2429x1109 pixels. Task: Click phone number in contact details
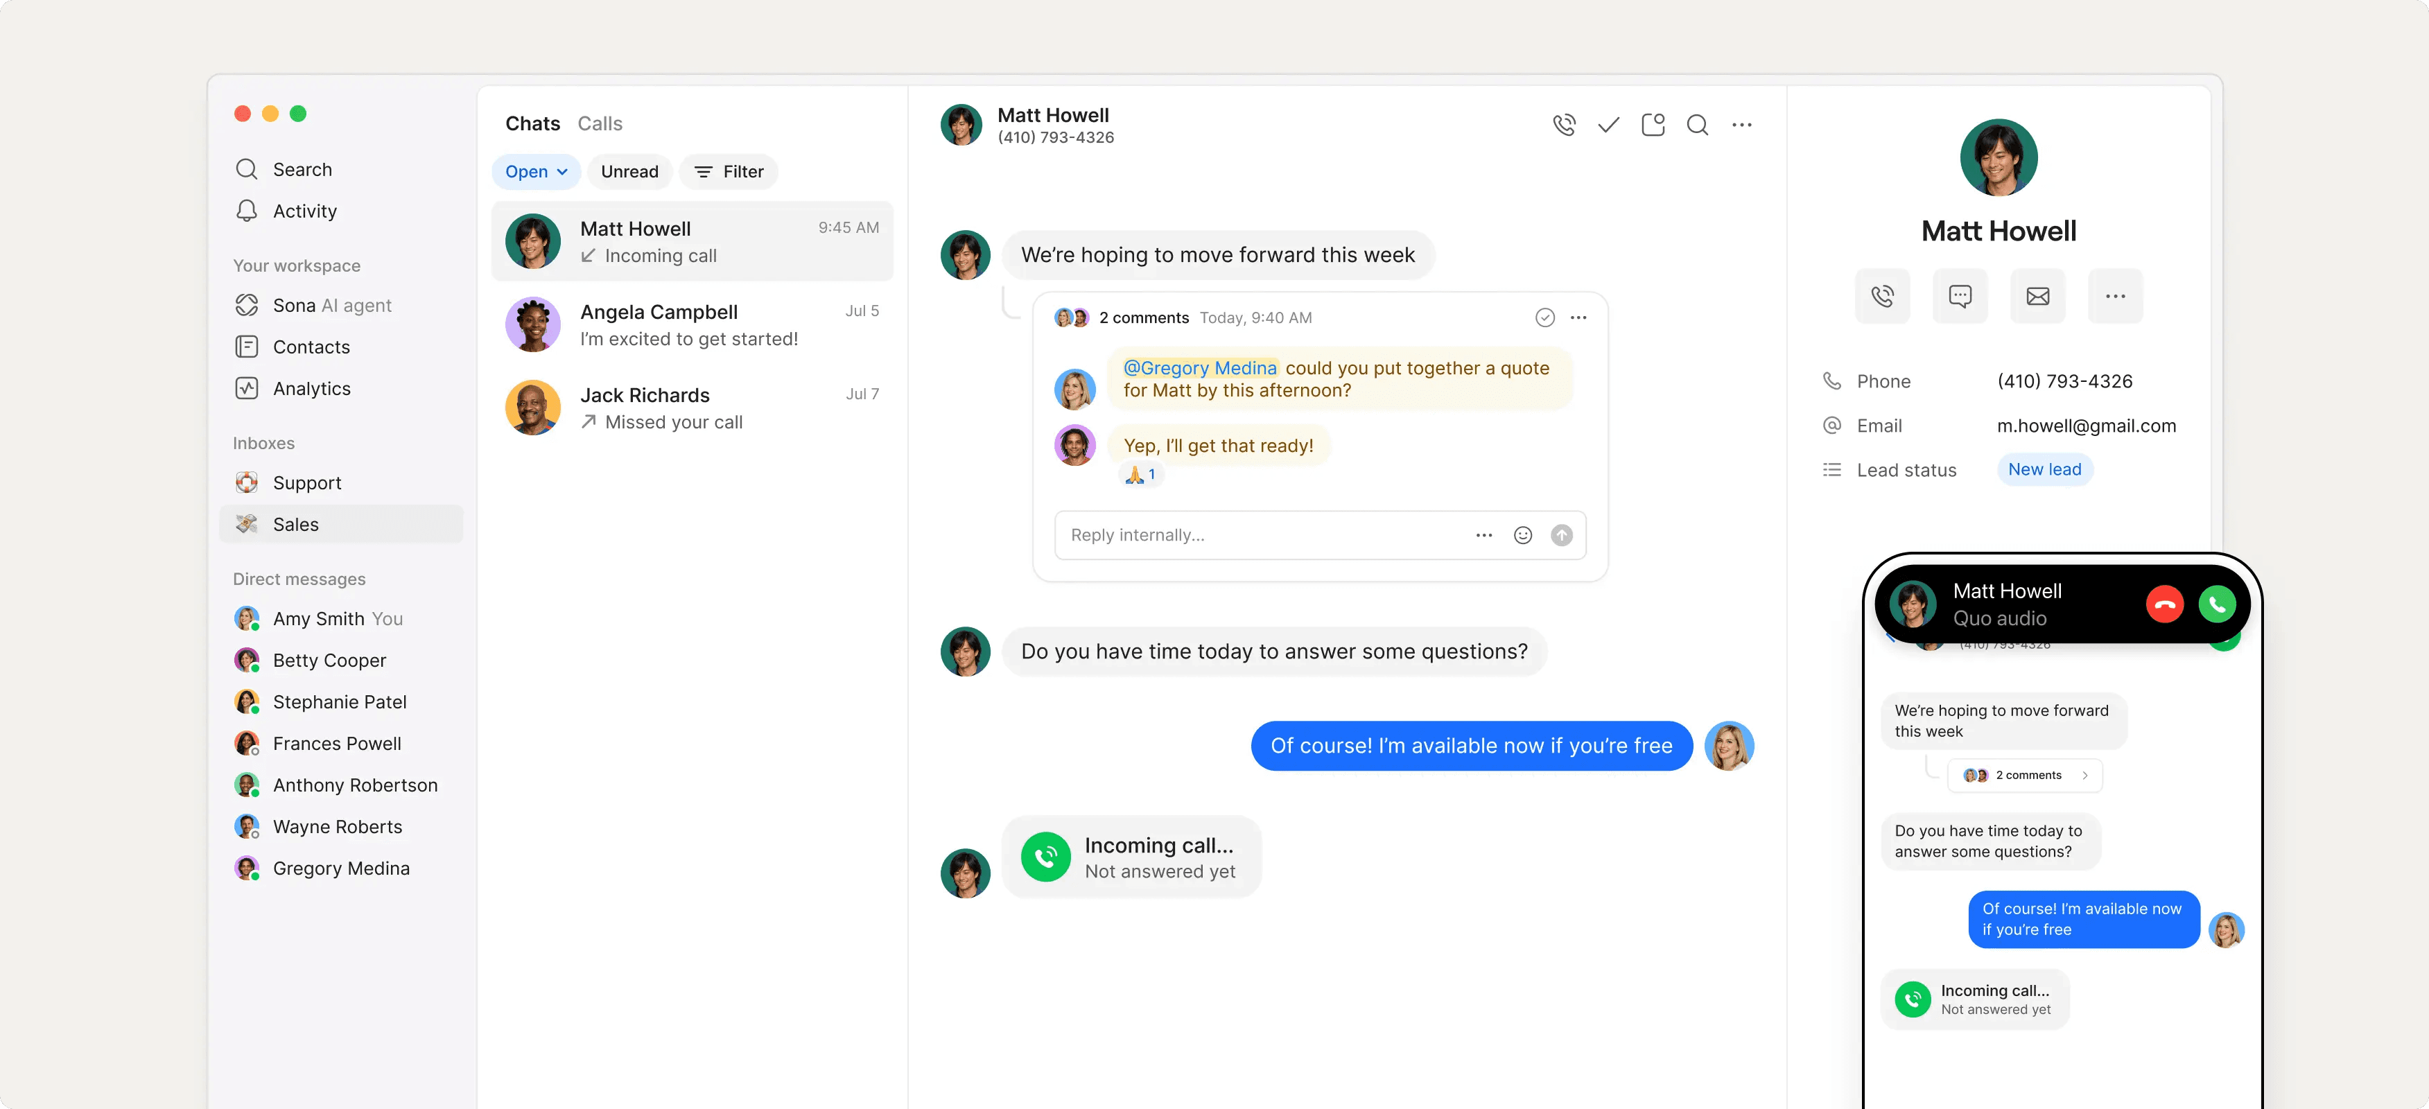coord(2064,381)
